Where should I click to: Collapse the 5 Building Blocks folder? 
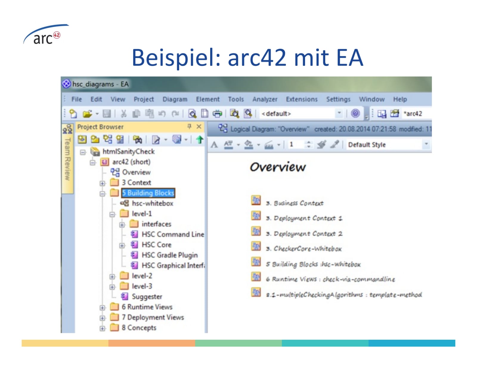pyautogui.click(x=102, y=194)
